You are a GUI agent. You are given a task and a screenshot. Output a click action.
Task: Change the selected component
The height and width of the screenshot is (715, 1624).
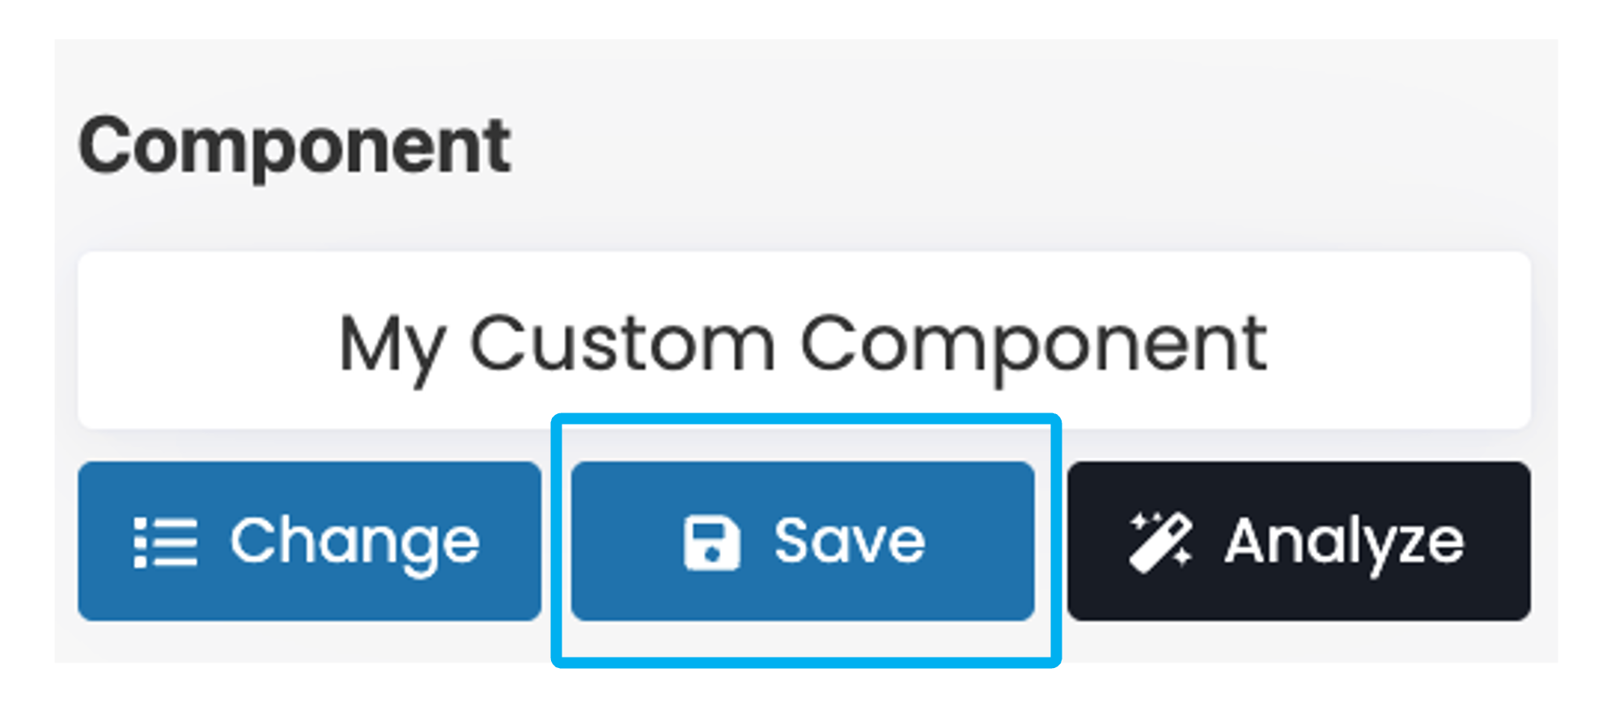click(x=309, y=541)
